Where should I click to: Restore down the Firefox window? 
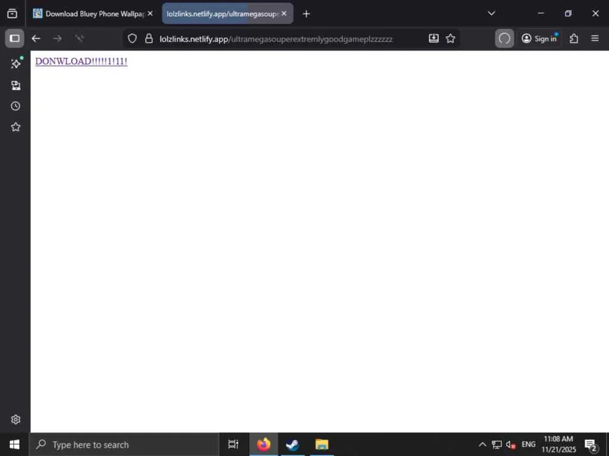pos(568,14)
